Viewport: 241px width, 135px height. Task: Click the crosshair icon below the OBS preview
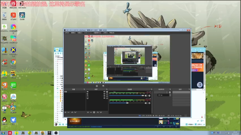click(x=97, y=86)
